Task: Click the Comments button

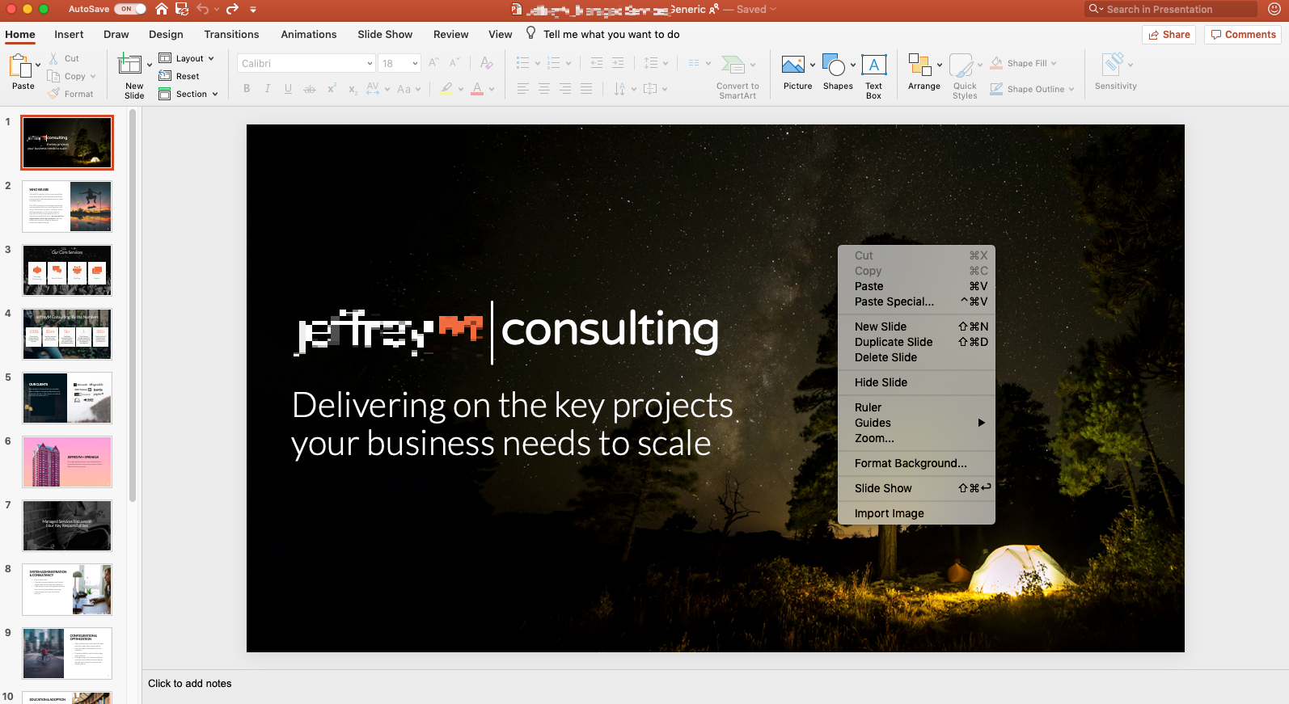Action: (x=1243, y=35)
